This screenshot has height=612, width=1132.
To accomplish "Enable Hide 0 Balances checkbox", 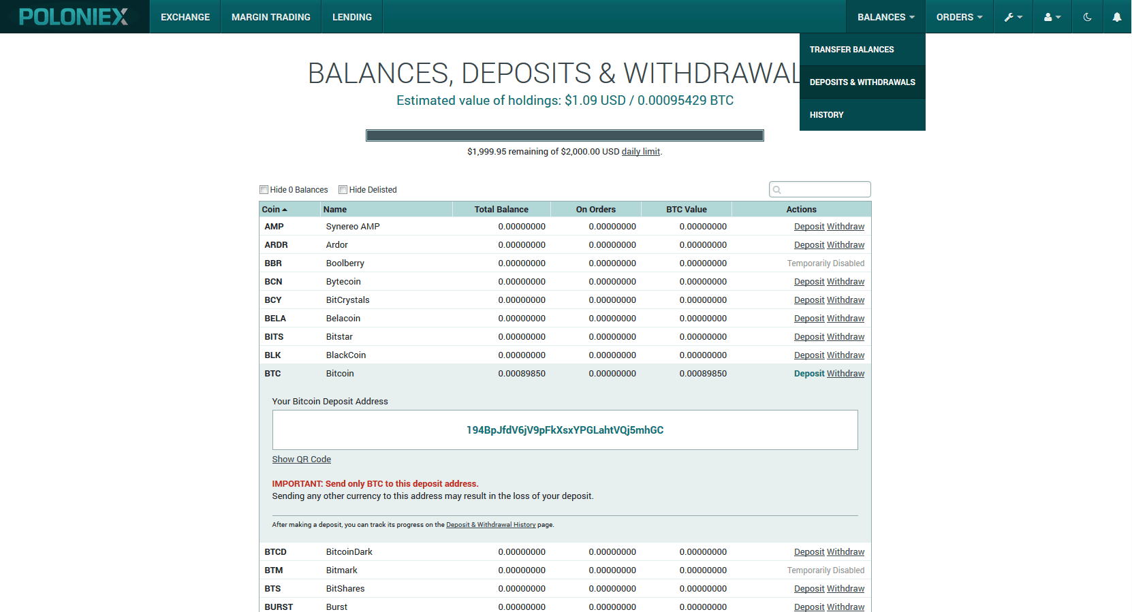I will coord(264,190).
